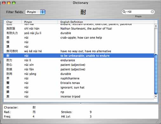Select the 'nài yòng' durable row
The image size is (161, 124).
point(79,74)
